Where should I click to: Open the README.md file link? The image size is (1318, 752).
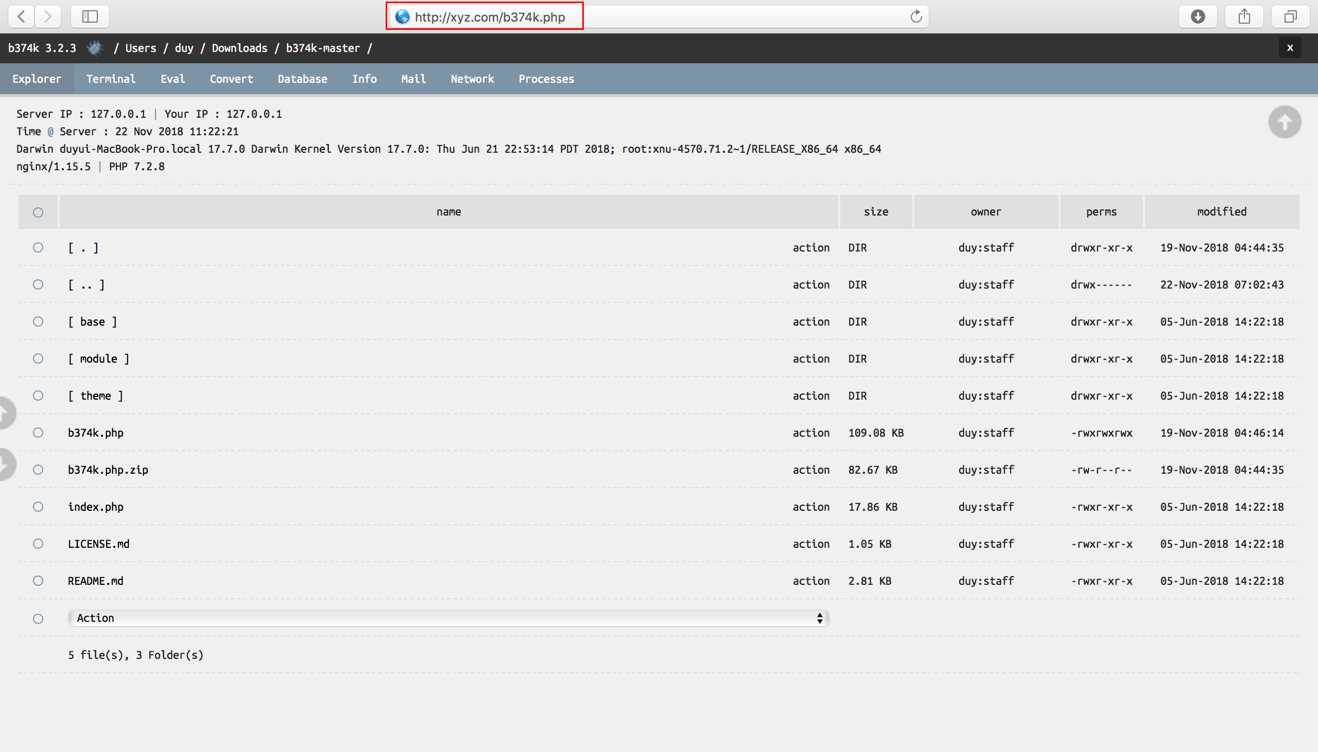point(96,582)
